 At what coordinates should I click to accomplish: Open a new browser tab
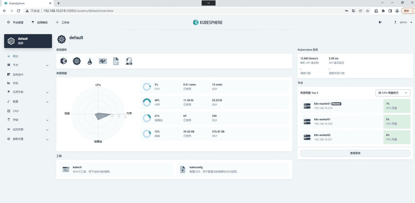[x=59, y=3]
